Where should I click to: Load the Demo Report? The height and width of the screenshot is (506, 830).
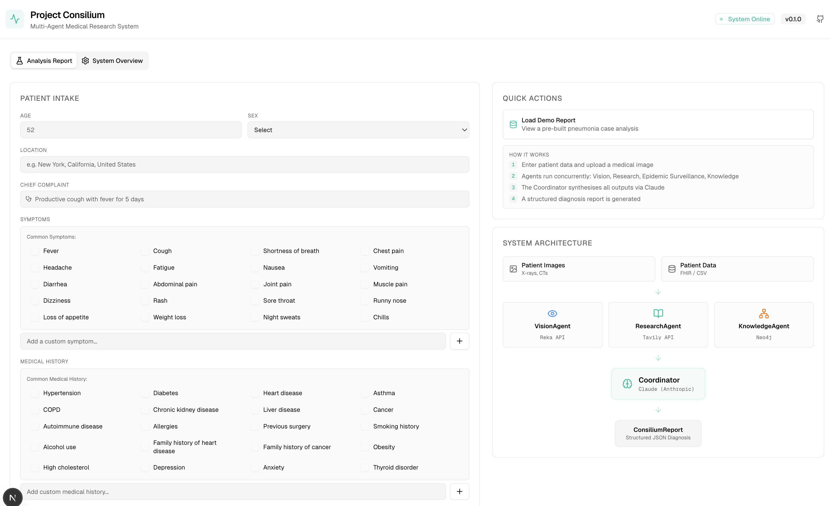click(658, 124)
